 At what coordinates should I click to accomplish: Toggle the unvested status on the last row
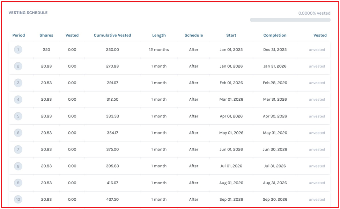[317, 199]
